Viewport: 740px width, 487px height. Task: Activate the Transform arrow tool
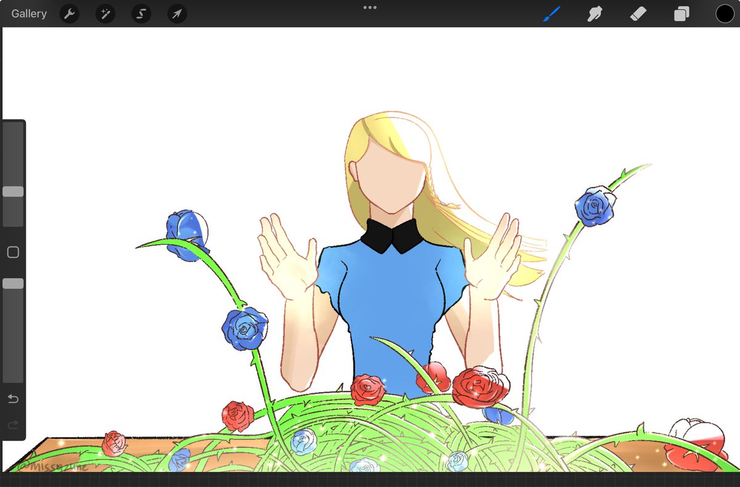[177, 14]
